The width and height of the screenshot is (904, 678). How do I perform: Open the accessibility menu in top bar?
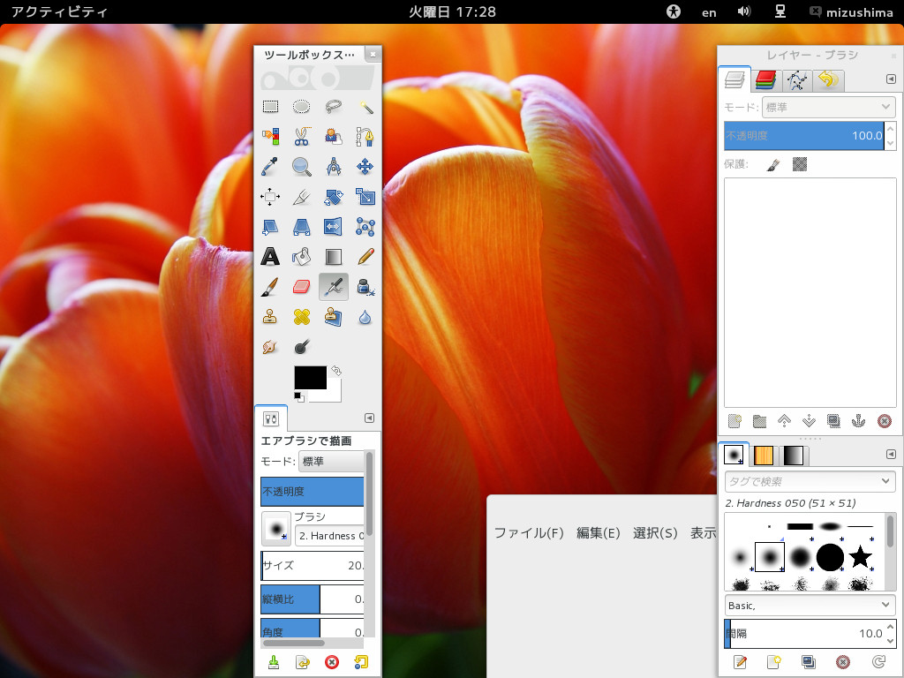[674, 12]
